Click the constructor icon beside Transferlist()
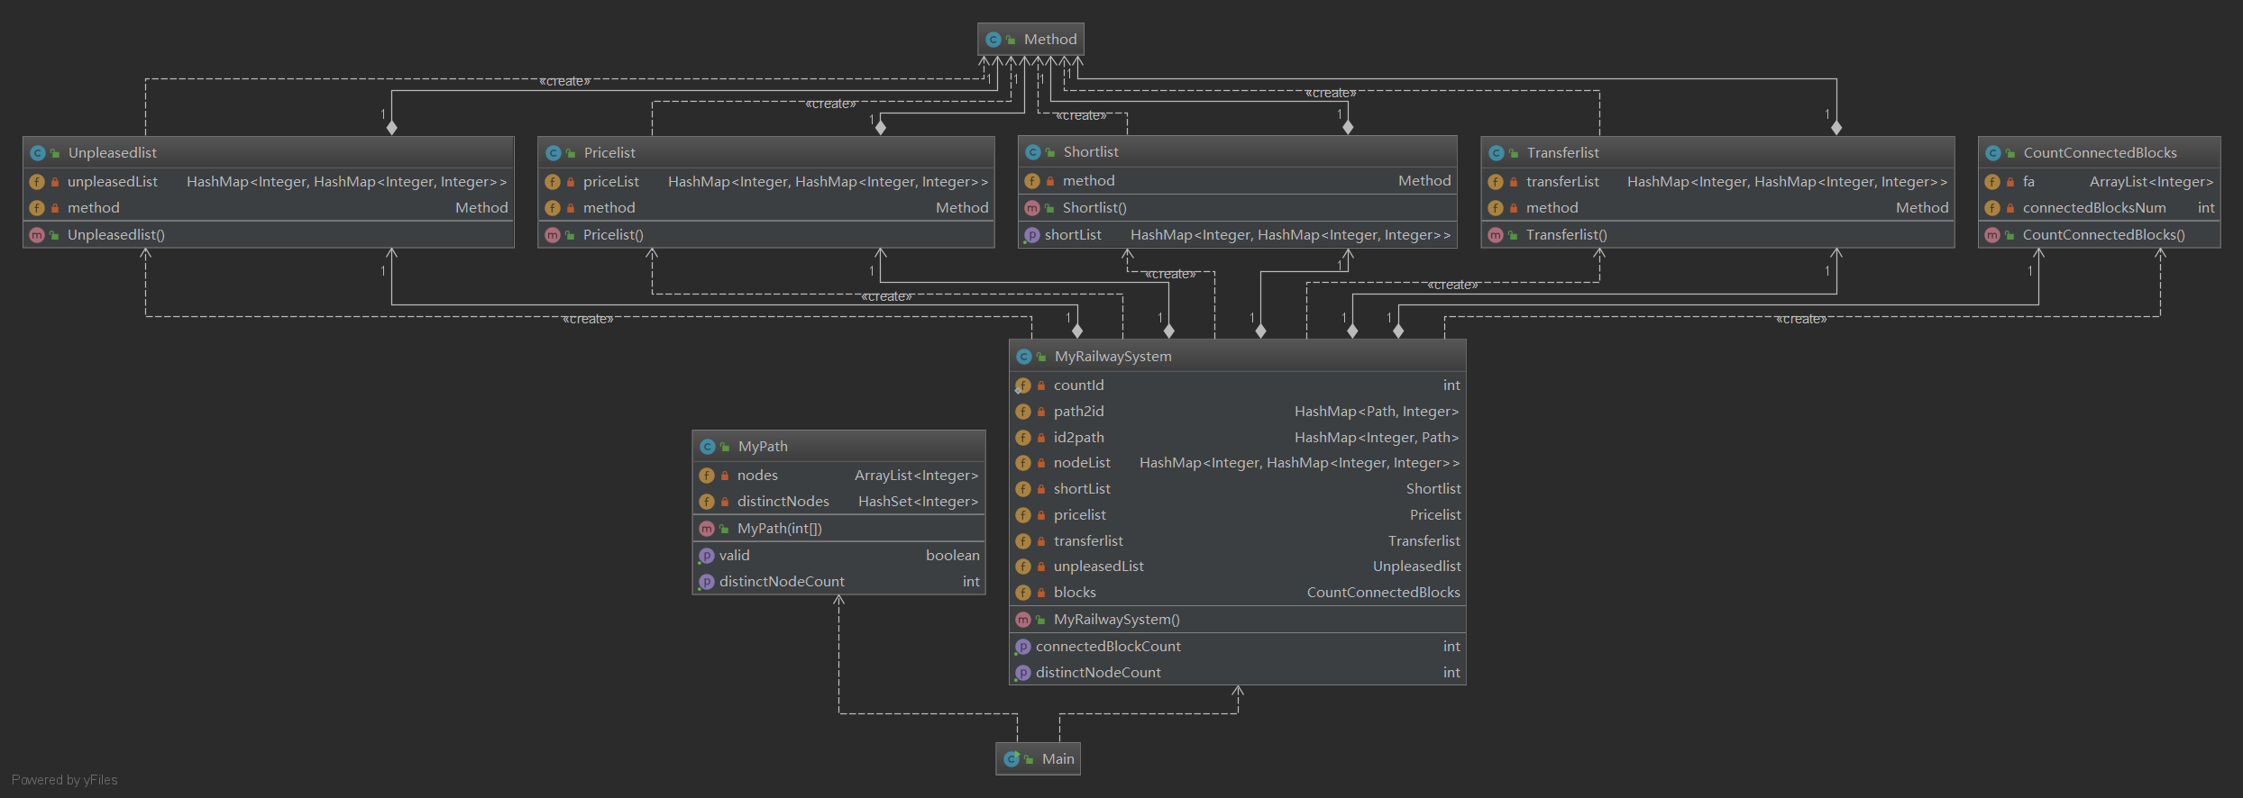 pyautogui.click(x=1496, y=235)
